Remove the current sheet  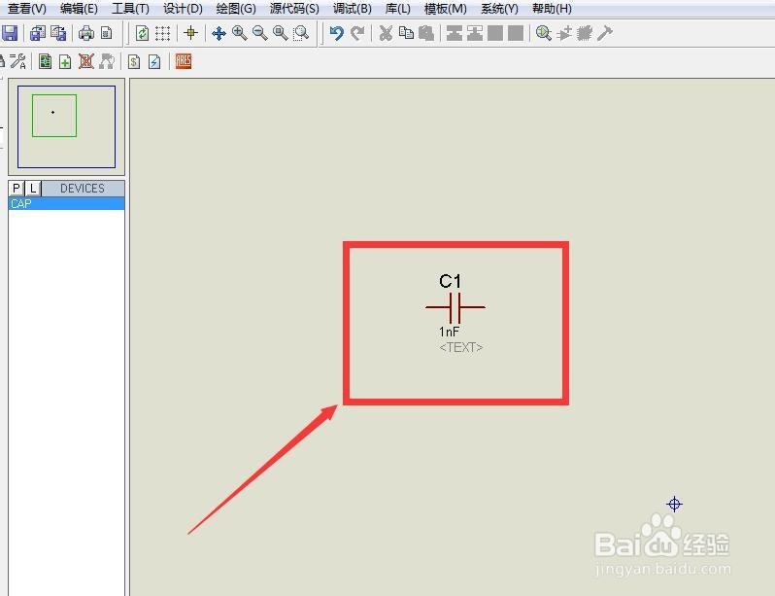[x=86, y=61]
